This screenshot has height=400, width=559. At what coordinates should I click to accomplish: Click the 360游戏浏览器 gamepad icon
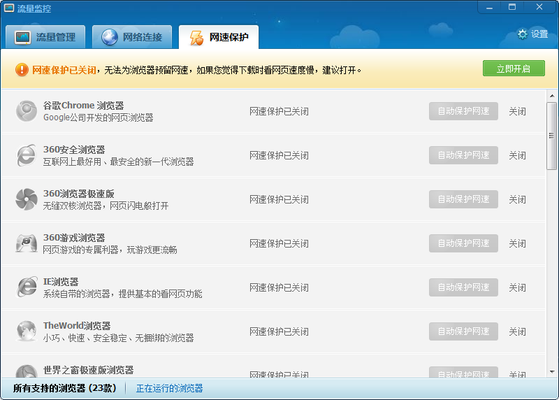pos(27,243)
